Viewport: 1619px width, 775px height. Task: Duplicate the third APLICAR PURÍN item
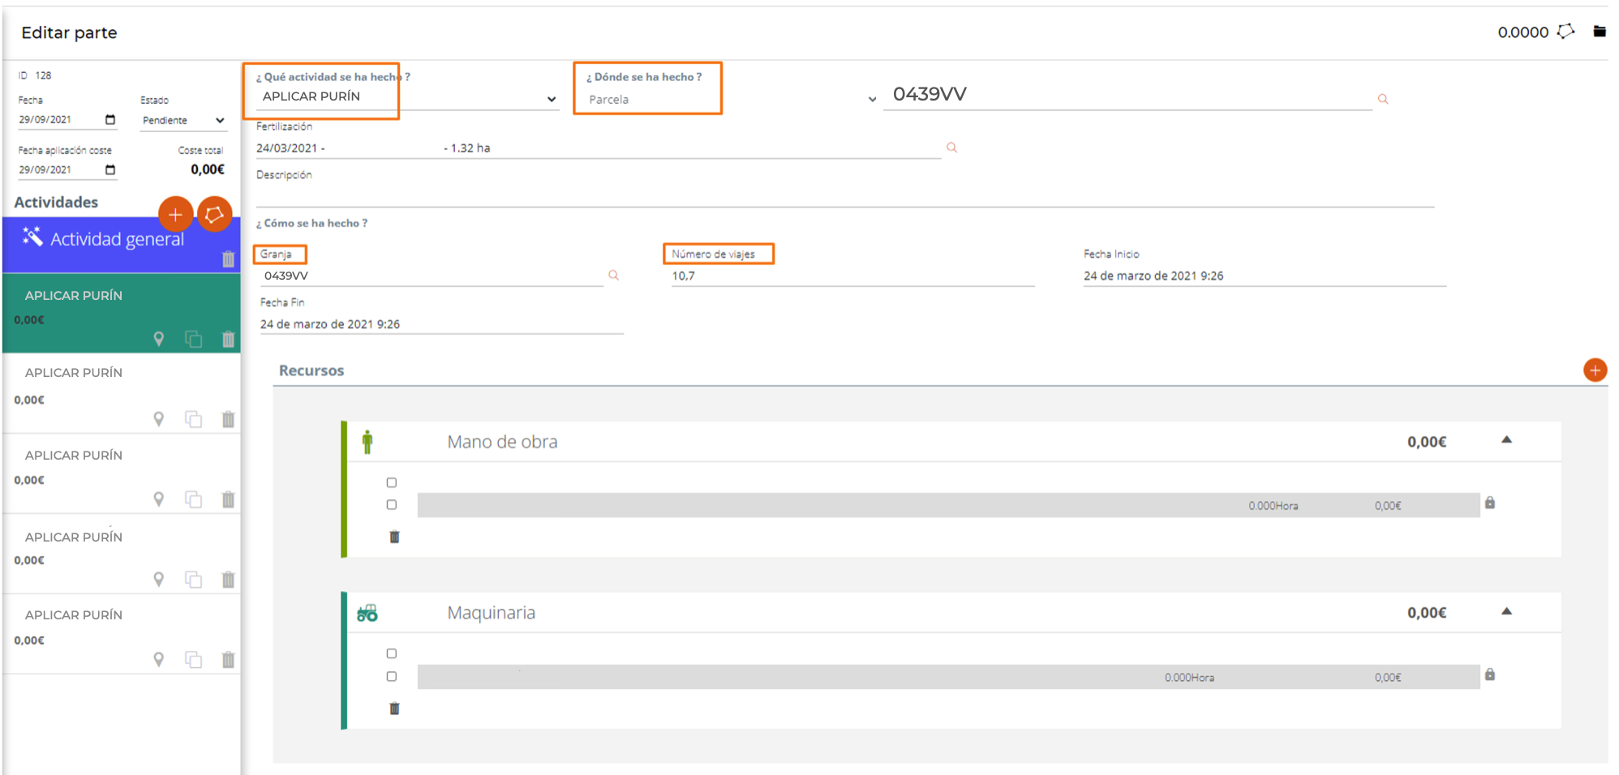click(x=193, y=499)
